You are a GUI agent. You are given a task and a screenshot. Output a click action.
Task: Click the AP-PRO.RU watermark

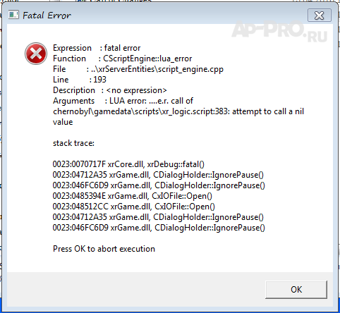coord(279,32)
